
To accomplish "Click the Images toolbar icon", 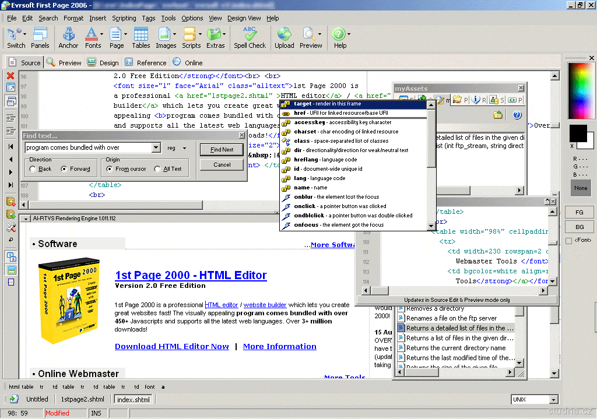I will (x=166, y=37).
